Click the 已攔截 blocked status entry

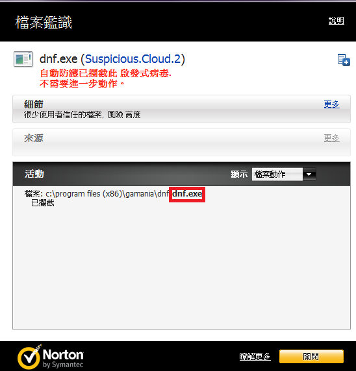(x=43, y=203)
